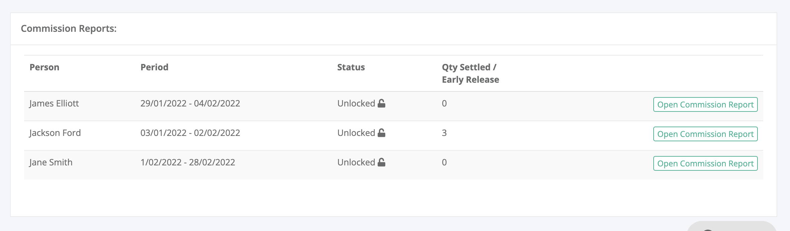
Task: Click unlocked padlock icon in Jane Smith row
Action: pyautogui.click(x=381, y=162)
